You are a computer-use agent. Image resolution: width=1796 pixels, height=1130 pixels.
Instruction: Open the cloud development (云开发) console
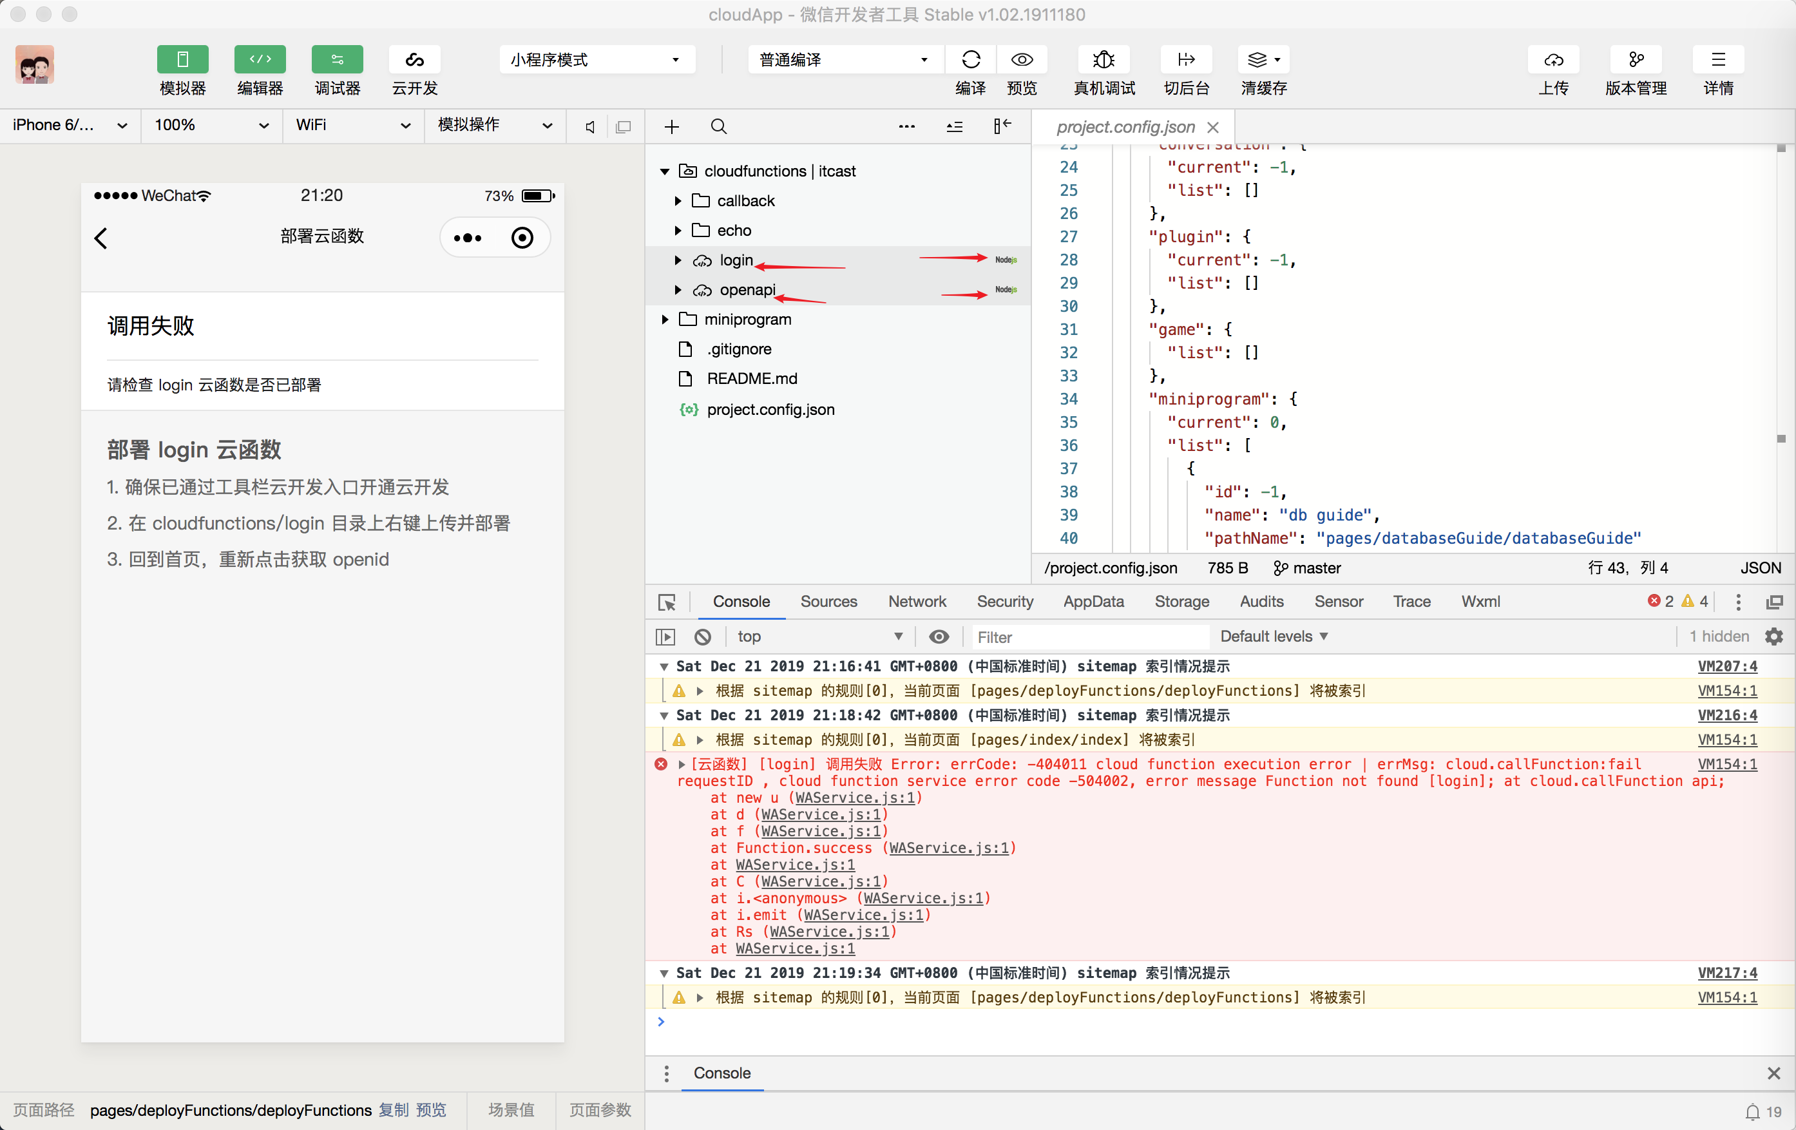(415, 60)
